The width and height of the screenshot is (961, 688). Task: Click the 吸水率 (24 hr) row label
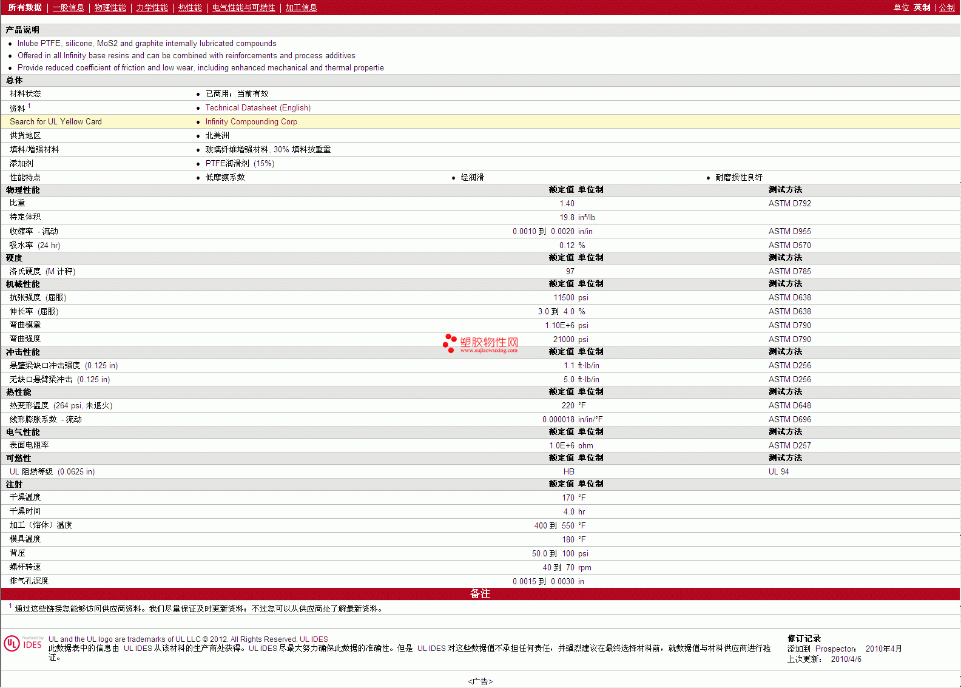tap(35, 245)
